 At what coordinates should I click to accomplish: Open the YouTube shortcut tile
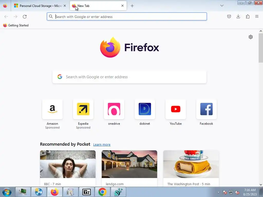pos(176,113)
